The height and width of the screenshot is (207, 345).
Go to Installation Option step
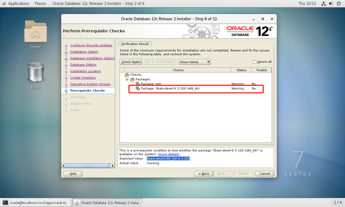click(x=84, y=52)
